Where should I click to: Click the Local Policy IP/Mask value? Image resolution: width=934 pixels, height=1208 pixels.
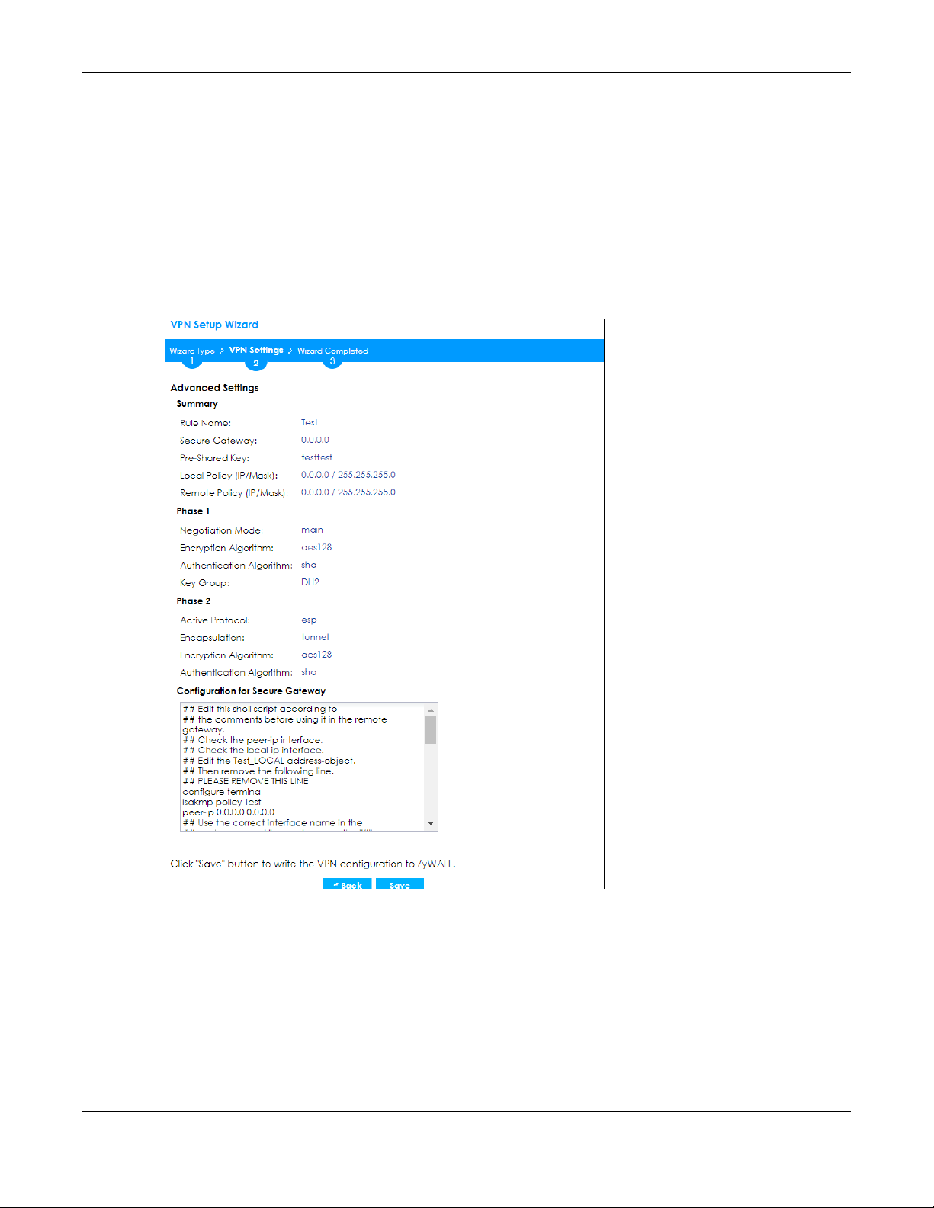click(348, 475)
